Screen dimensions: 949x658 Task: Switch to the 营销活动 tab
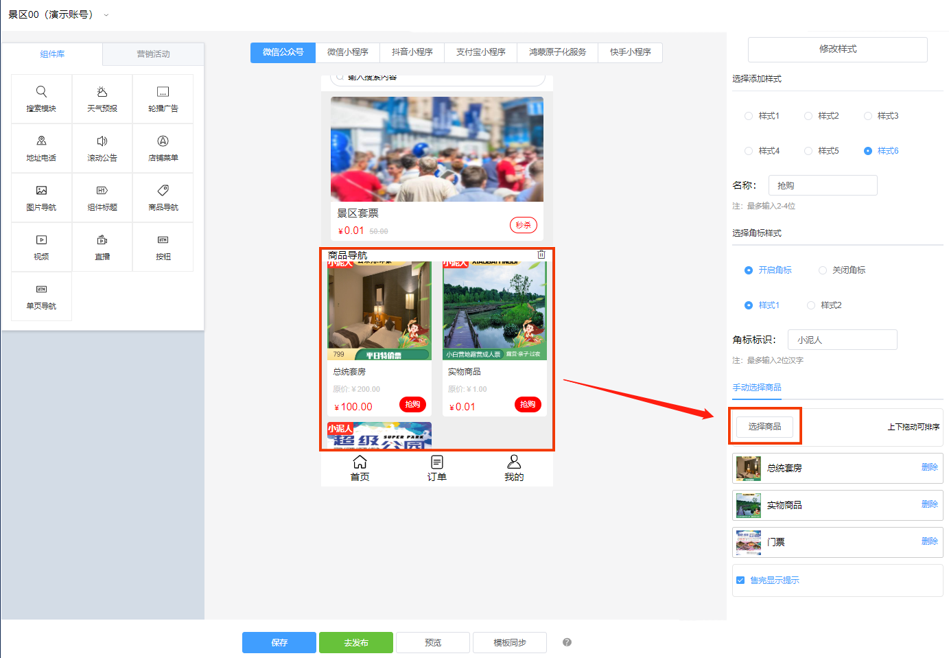152,54
